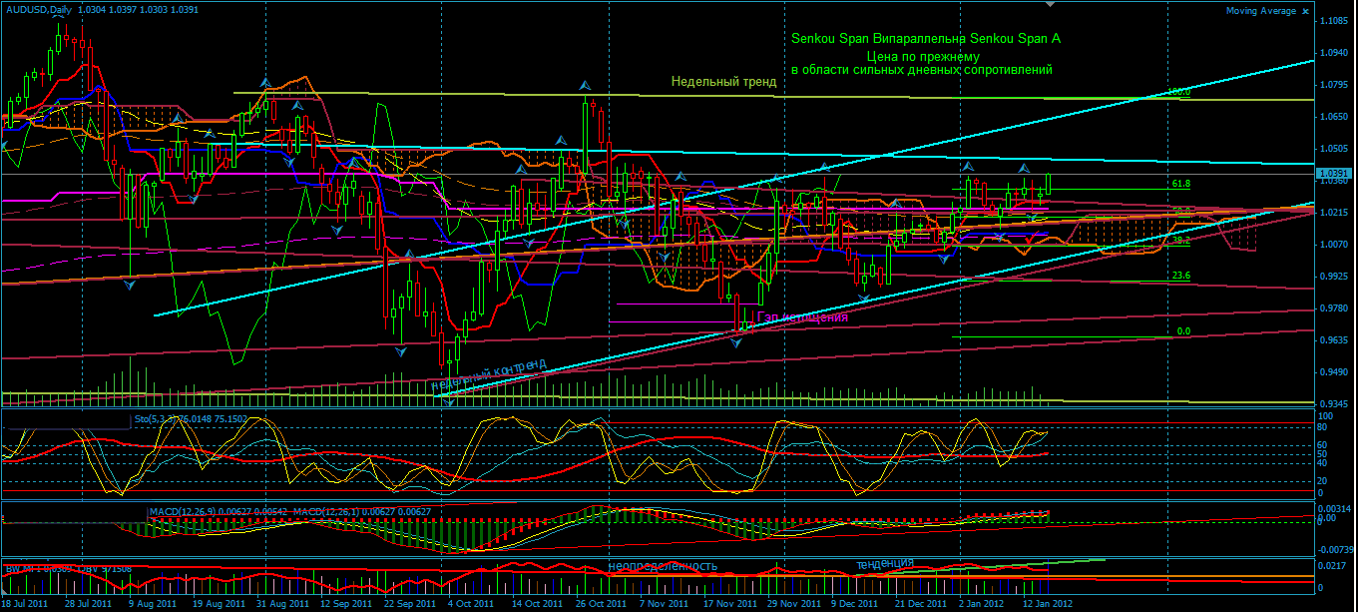Click the 1.0940 price on the scale
This screenshot has width=1358, height=612.
point(1331,52)
